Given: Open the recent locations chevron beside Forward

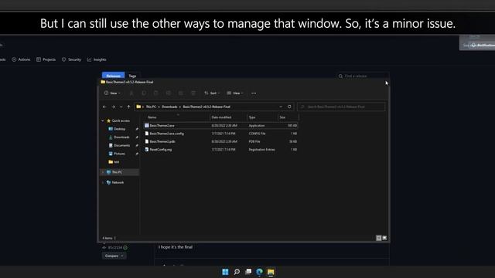Looking at the screenshot, I should (x=121, y=107).
